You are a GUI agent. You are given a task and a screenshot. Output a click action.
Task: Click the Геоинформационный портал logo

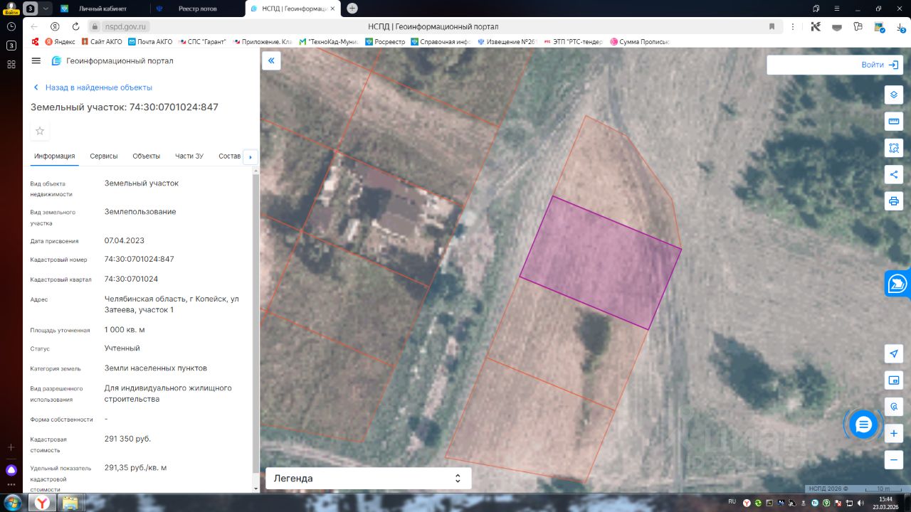point(112,61)
